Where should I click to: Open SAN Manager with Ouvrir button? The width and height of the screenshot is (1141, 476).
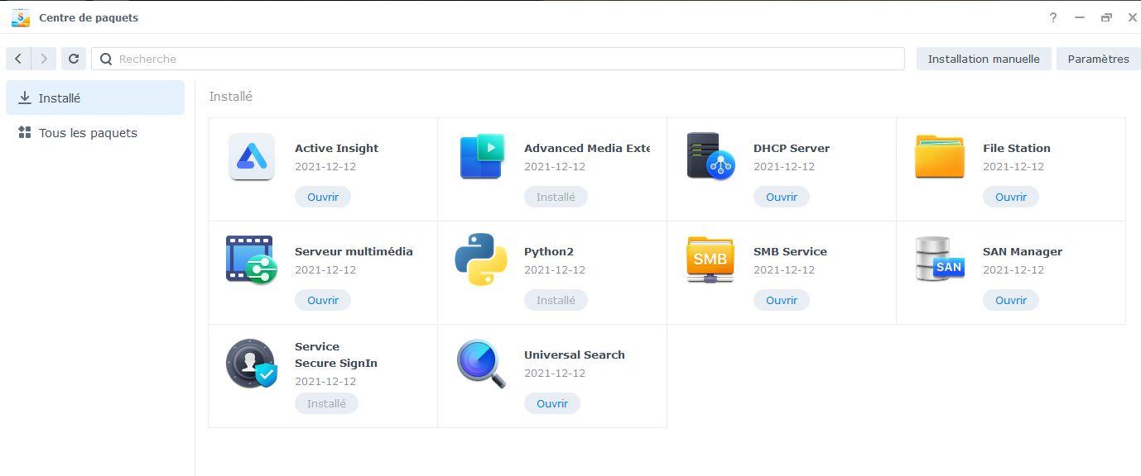click(x=1011, y=300)
